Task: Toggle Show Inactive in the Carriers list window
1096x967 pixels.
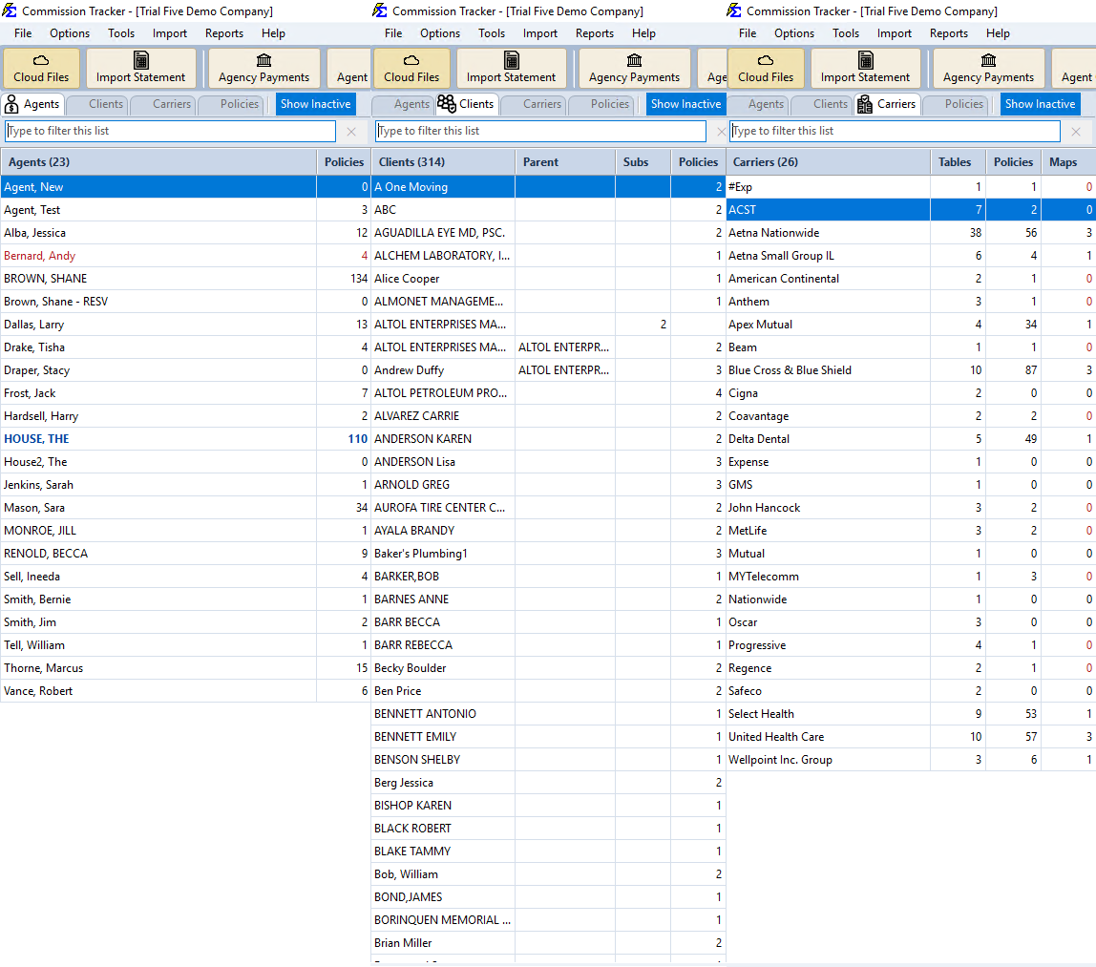Action: pos(1041,104)
